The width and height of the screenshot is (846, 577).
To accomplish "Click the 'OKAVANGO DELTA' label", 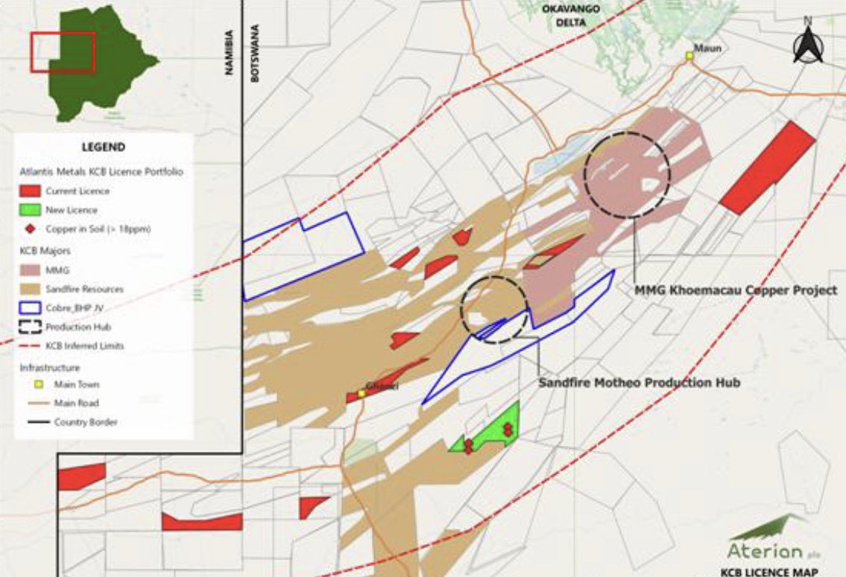I will point(571,16).
